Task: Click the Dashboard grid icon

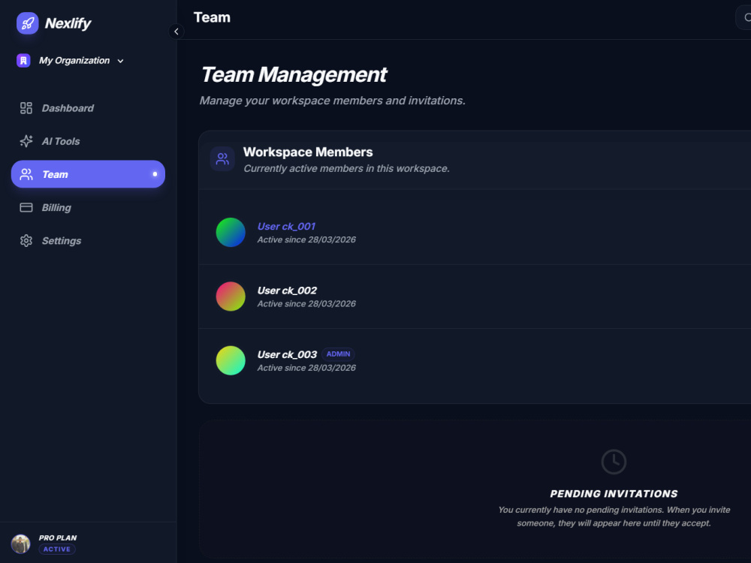Action: [26, 108]
